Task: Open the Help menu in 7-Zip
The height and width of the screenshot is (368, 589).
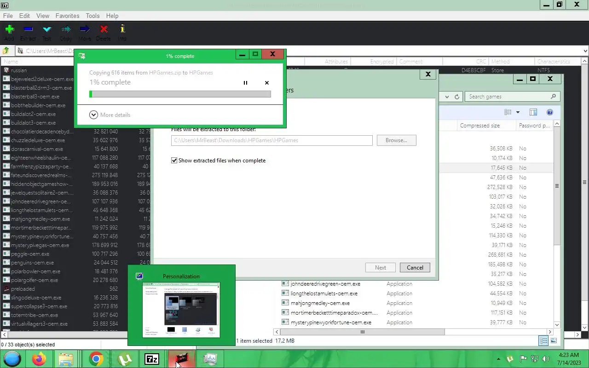Action: tap(112, 16)
